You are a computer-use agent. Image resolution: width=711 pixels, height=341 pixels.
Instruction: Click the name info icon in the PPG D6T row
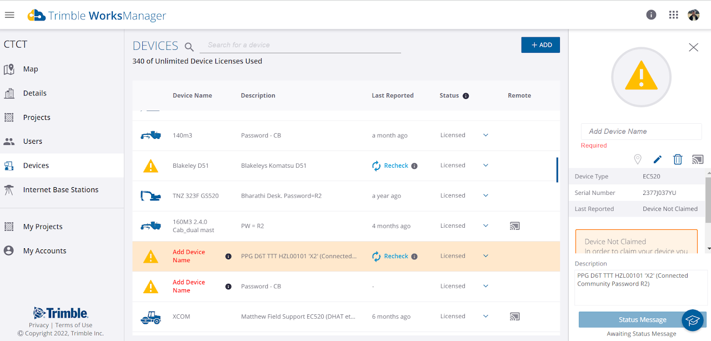[x=228, y=256]
